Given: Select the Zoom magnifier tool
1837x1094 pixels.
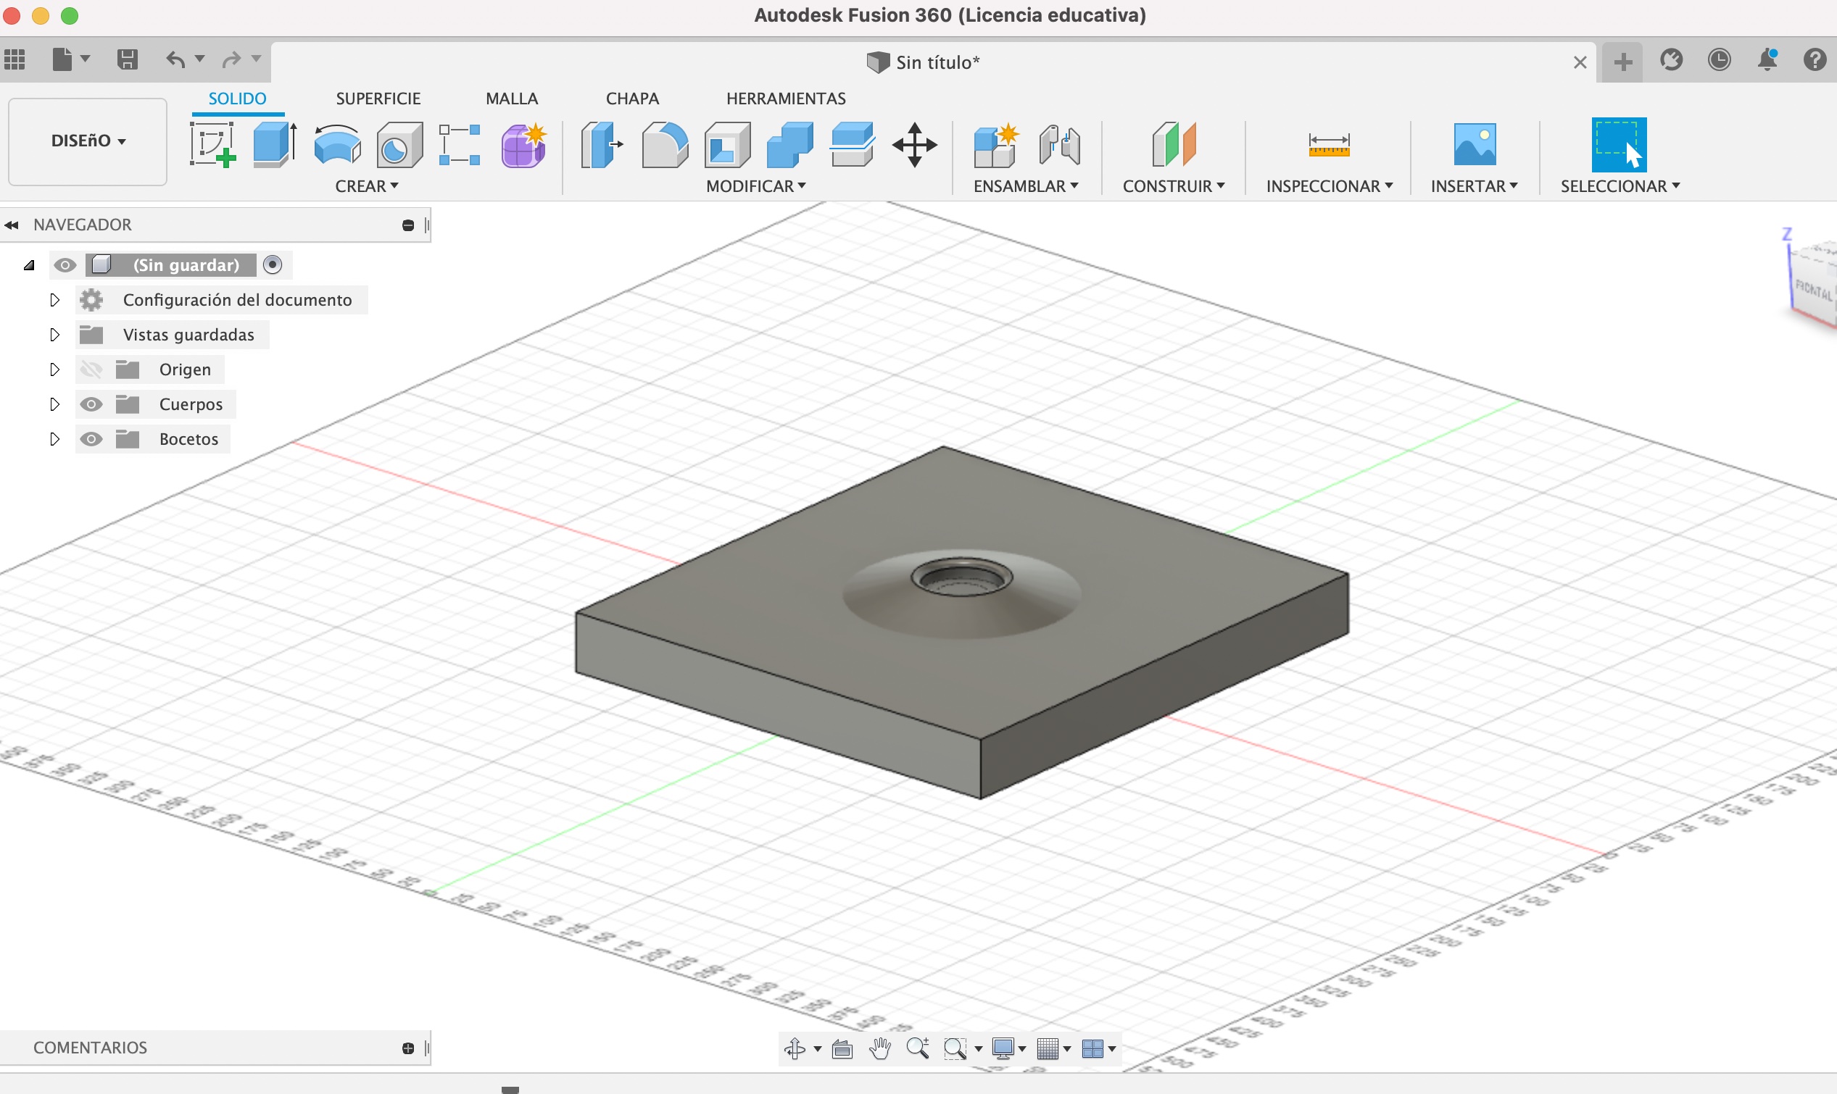Looking at the screenshot, I should [917, 1048].
